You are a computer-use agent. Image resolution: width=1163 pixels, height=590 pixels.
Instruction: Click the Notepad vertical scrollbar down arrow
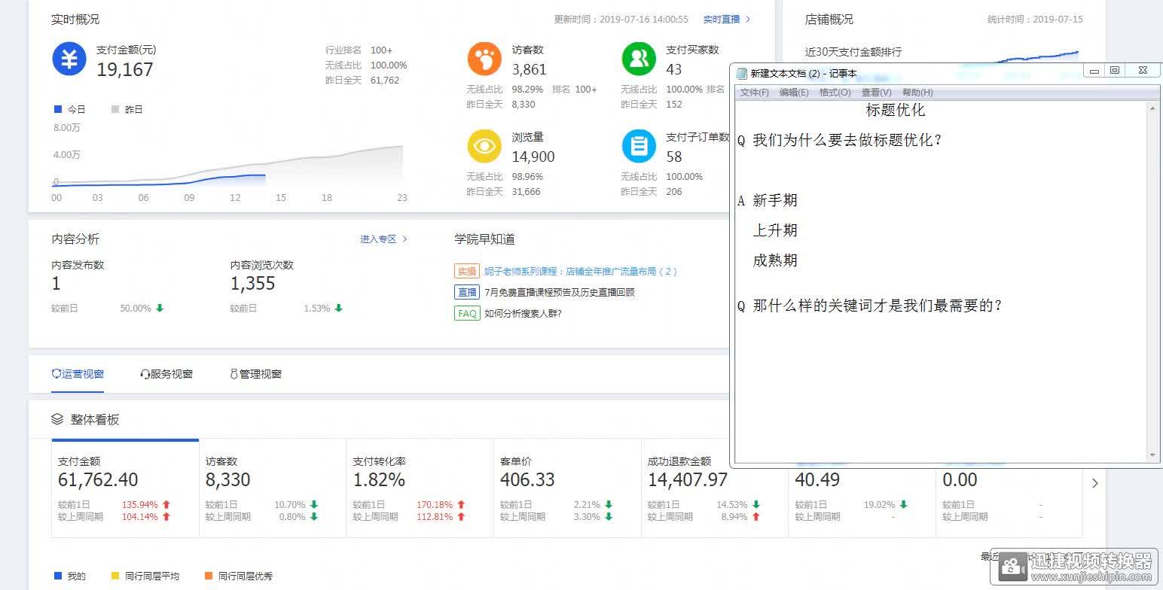pos(1152,455)
